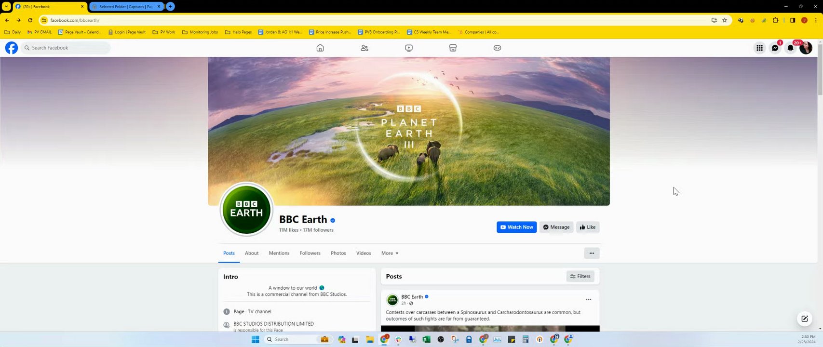
Task: Close the Facebook browser tab
Action: click(82, 6)
